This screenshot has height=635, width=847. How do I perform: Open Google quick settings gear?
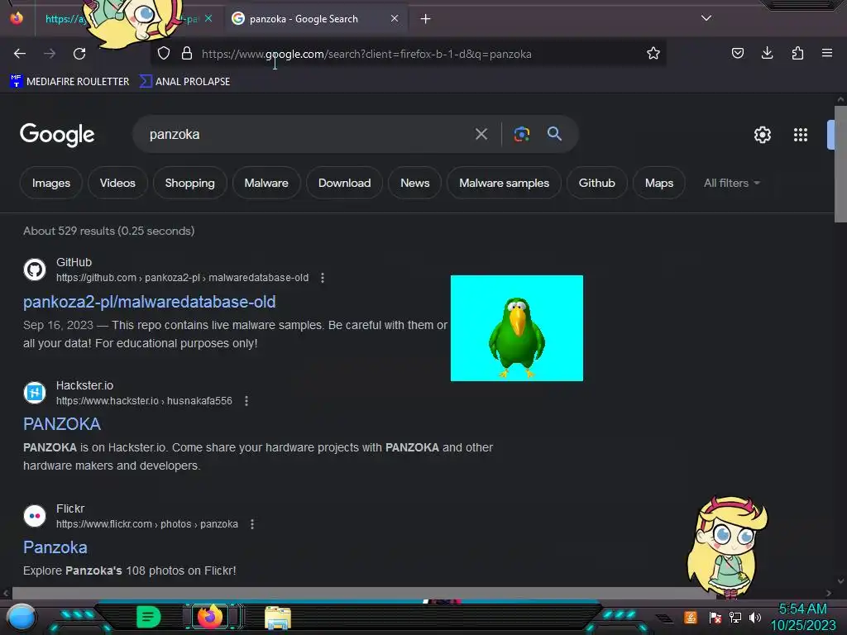click(x=762, y=135)
